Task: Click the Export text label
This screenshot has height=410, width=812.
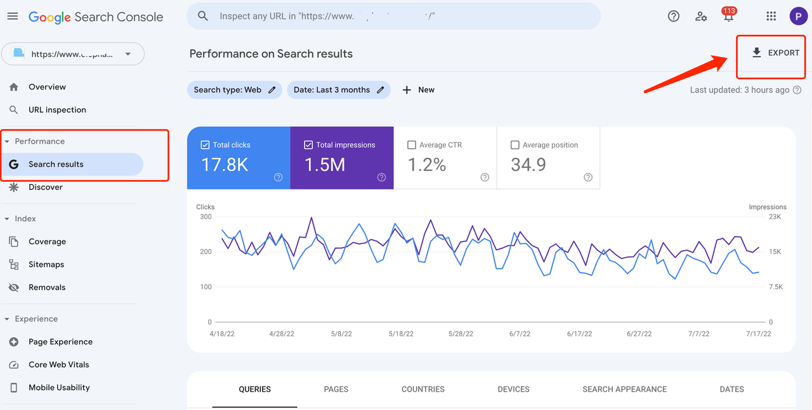Action: [783, 53]
